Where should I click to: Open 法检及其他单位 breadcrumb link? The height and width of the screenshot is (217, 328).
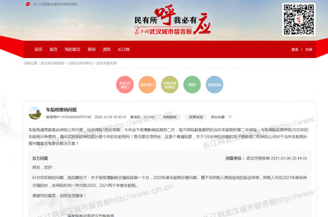point(80,63)
